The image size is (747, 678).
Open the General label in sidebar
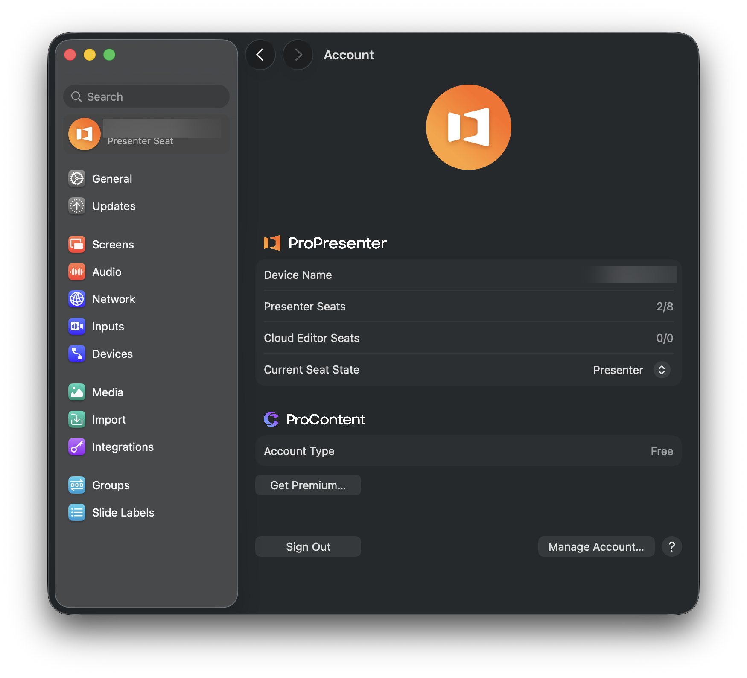[x=112, y=179]
